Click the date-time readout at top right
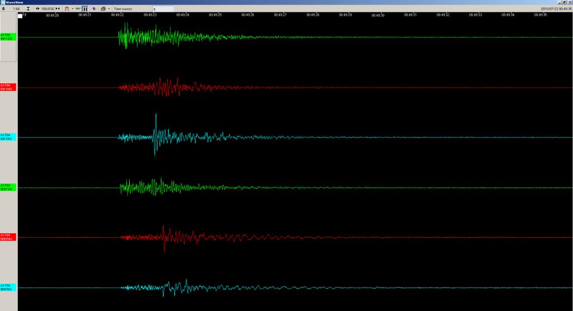The width and height of the screenshot is (573, 311). click(x=556, y=9)
